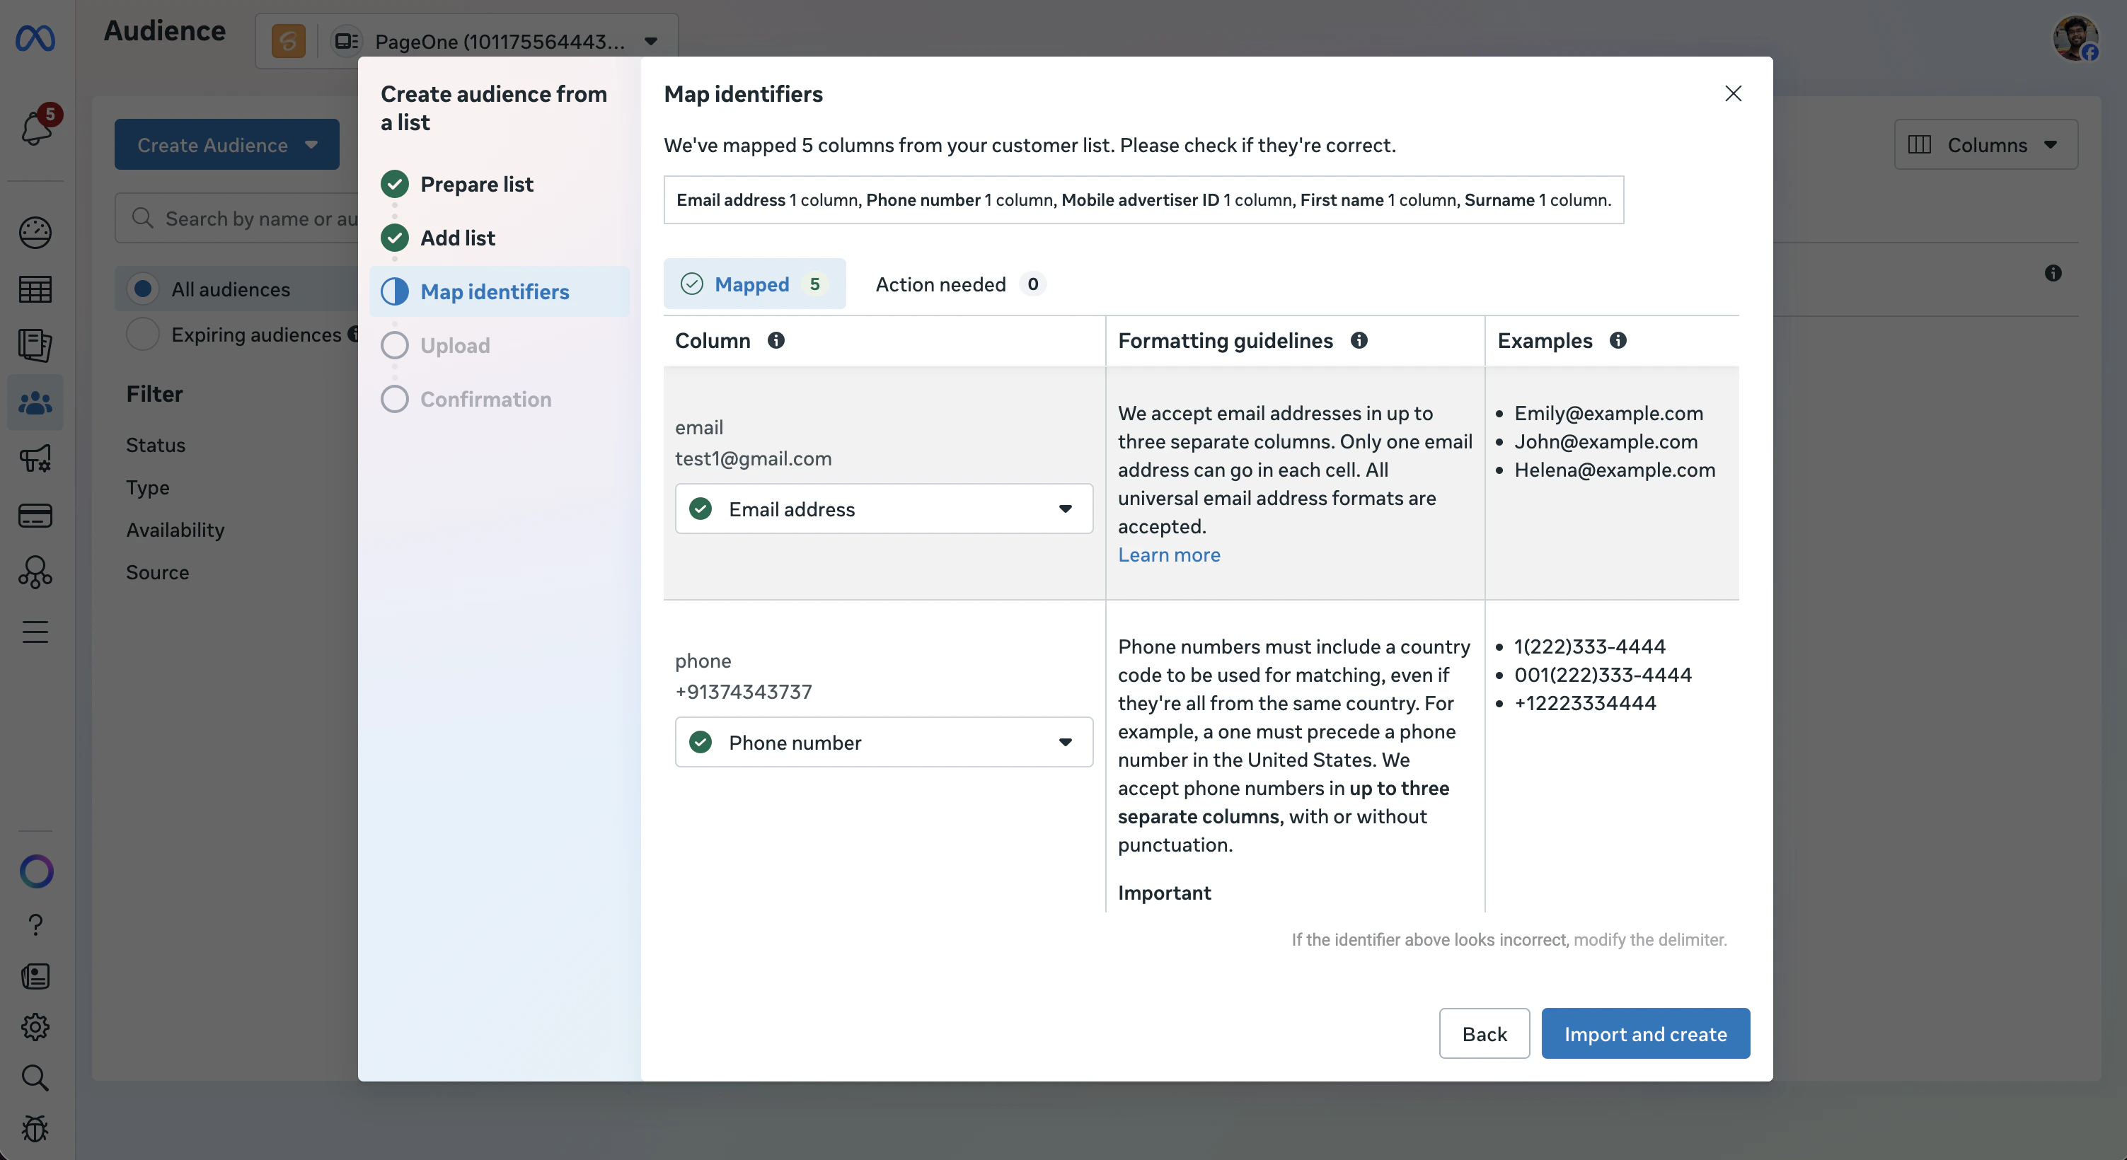Click the Examples info icon

[x=1618, y=341]
